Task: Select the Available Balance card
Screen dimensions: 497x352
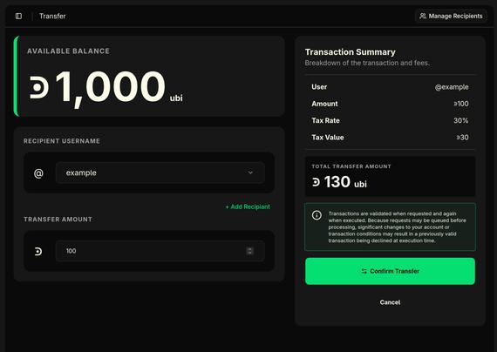Action: point(149,77)
